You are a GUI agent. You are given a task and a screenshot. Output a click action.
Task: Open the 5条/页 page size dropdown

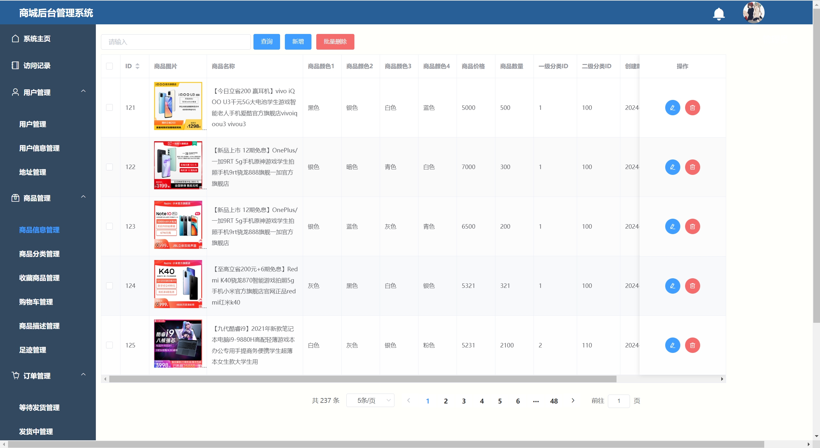click(370, 401)
